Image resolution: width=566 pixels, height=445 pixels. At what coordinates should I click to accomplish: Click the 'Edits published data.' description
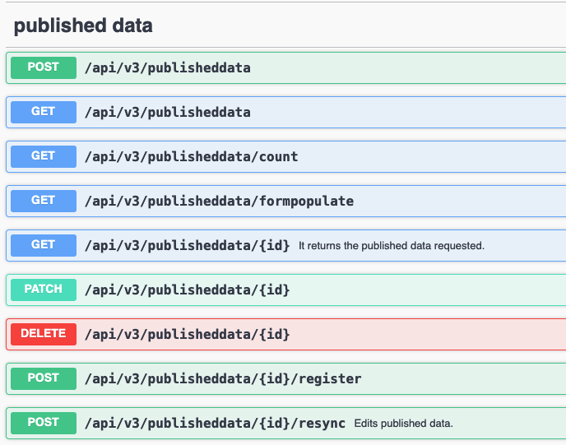coord(403,423)
